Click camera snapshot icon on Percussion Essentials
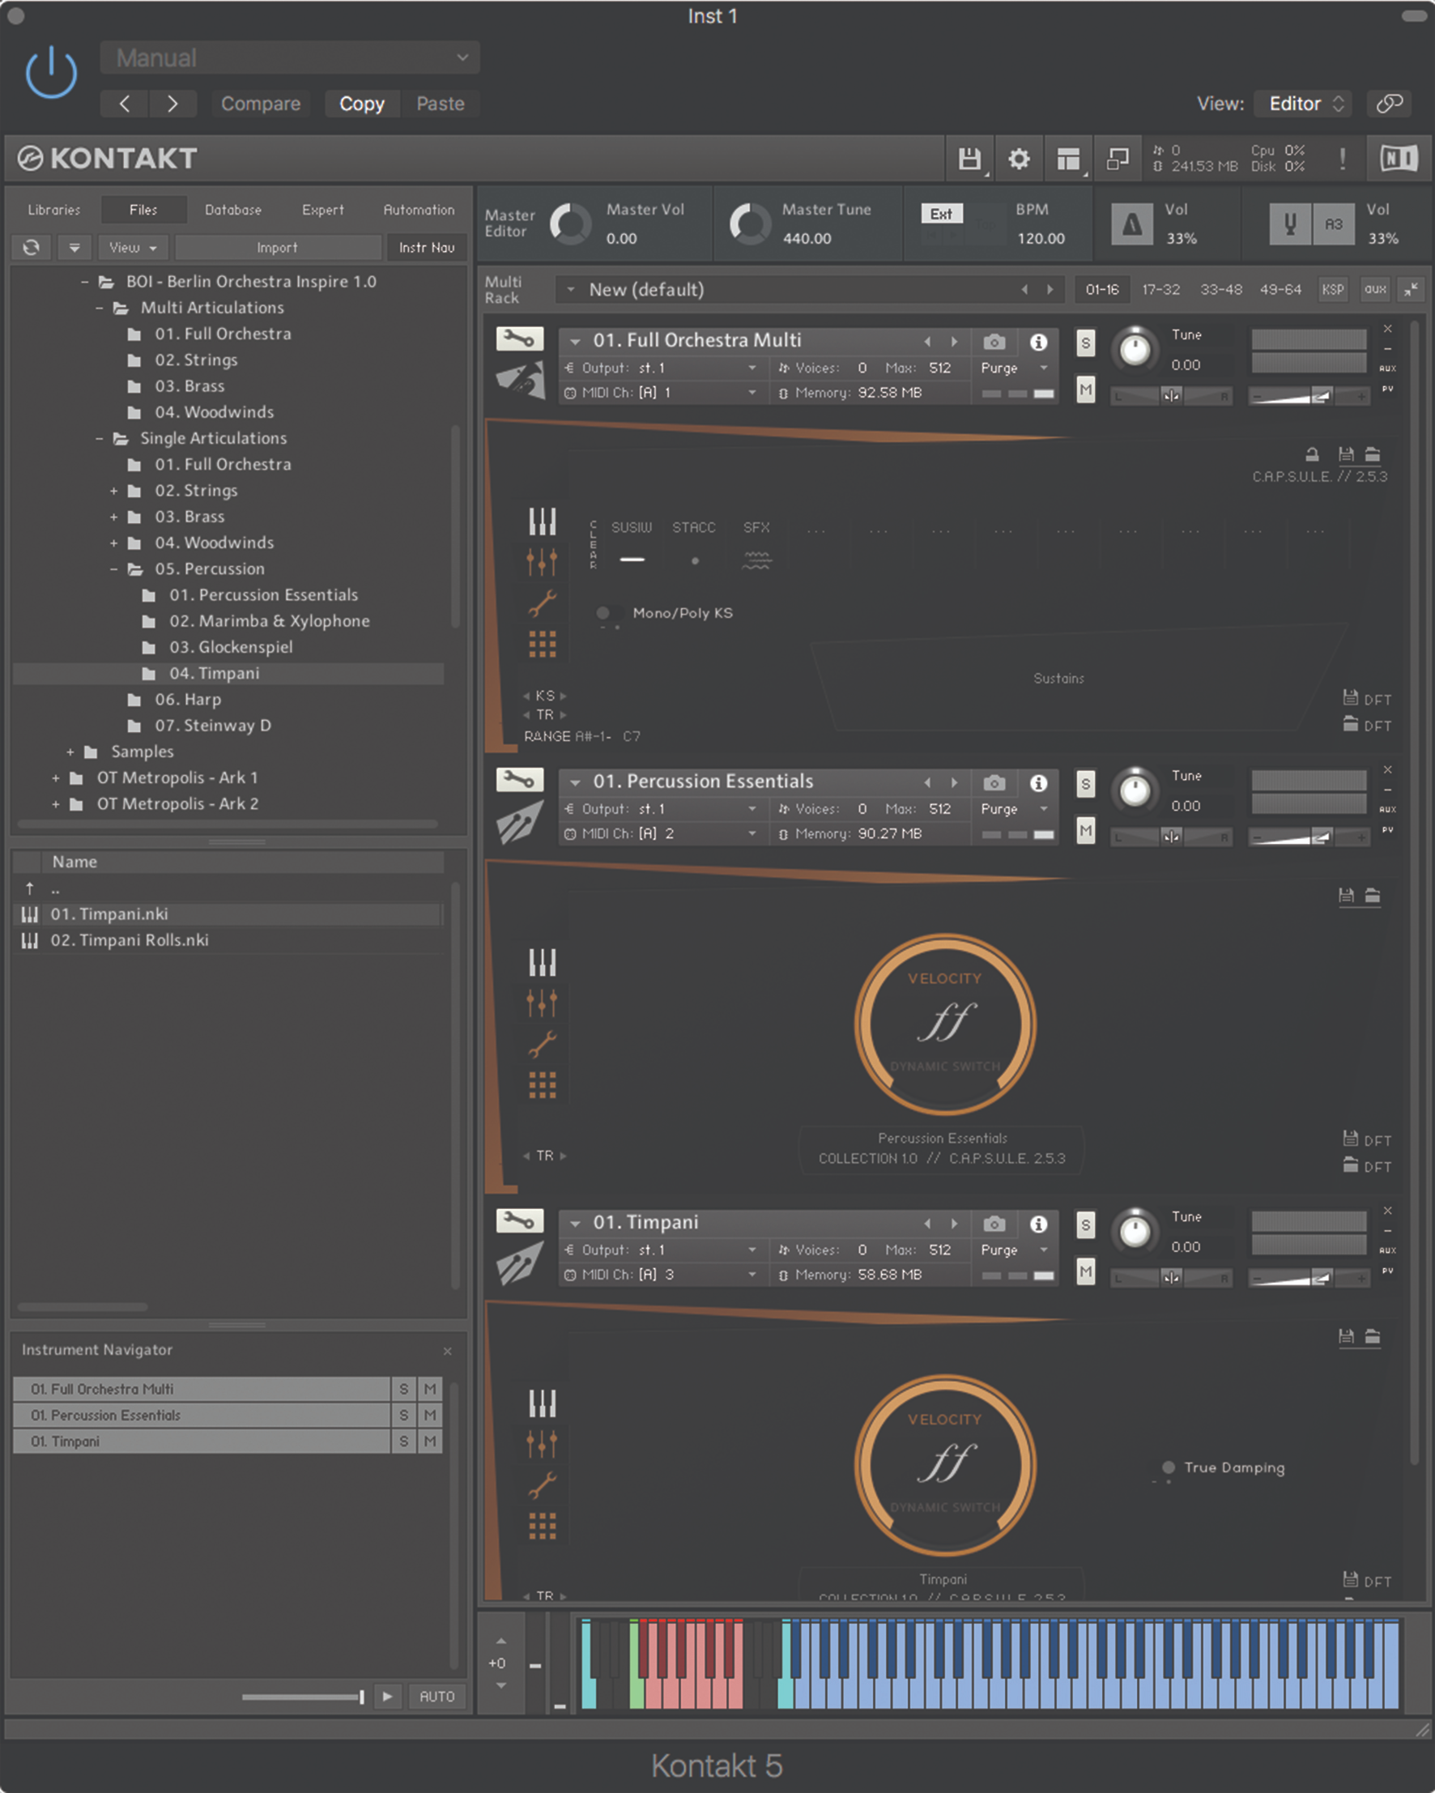1435x1793 pixels. 994,782
